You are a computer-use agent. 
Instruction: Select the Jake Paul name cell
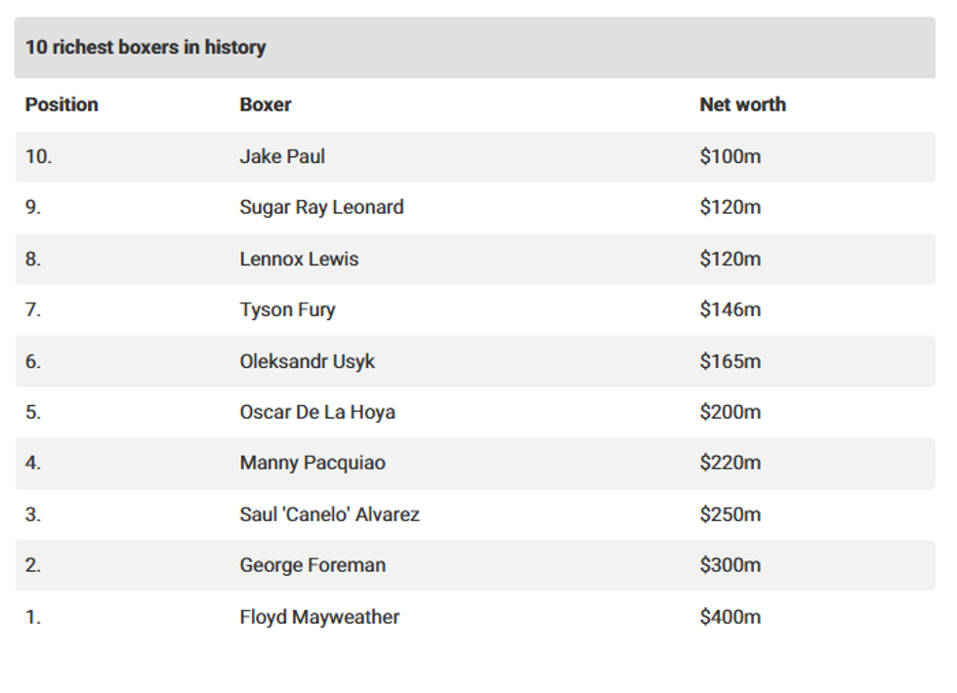(282, 156)
